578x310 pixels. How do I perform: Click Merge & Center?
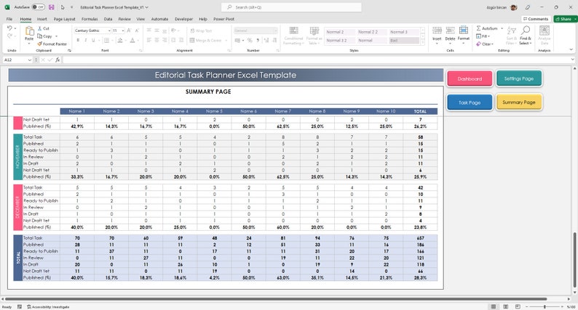pos(206,40)
